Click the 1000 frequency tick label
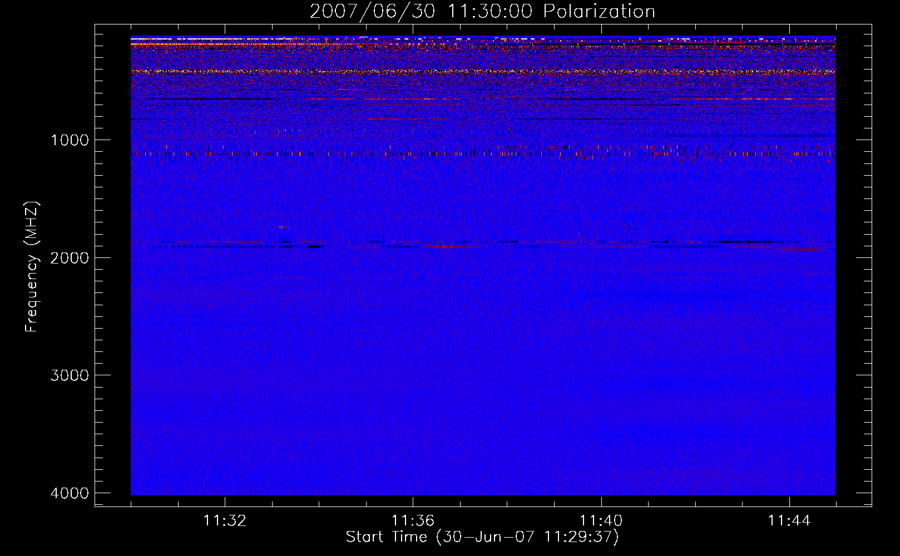 pos(70,140)
